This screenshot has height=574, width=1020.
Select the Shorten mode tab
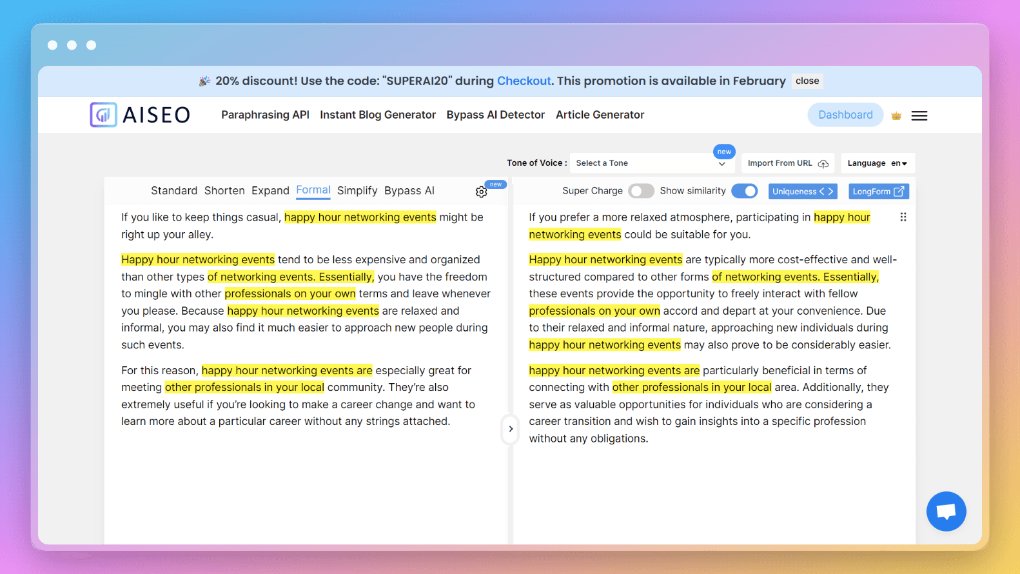pos(224,191)
